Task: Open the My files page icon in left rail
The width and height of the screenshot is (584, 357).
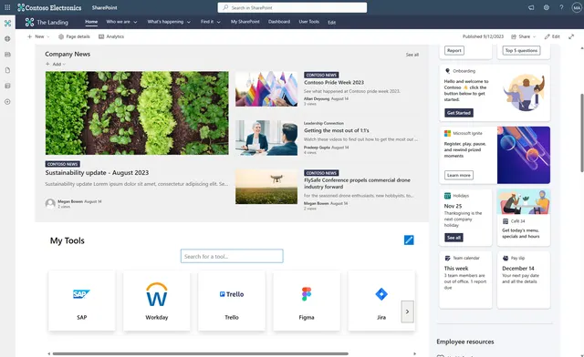Action: pyautogui.click(x=7, y=70)
